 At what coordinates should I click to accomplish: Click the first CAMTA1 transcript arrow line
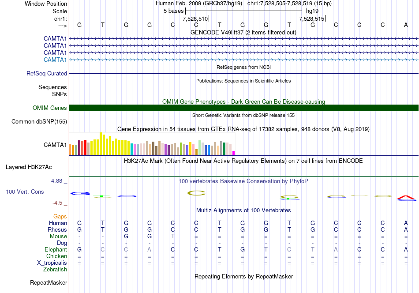[243, 39]
